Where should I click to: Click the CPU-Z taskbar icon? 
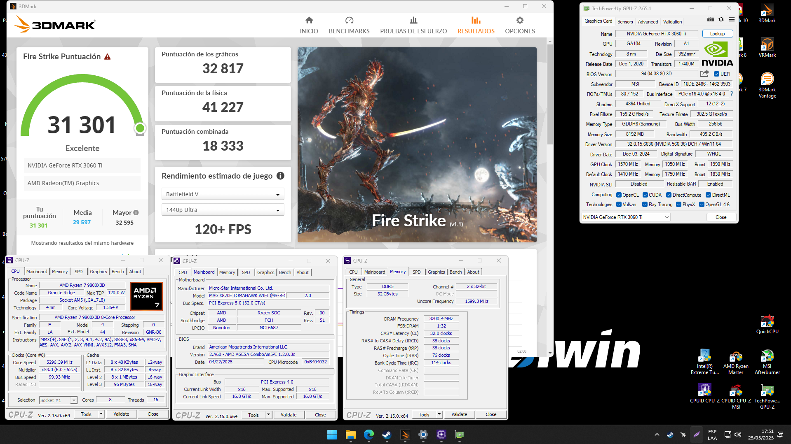pos(441,435)
